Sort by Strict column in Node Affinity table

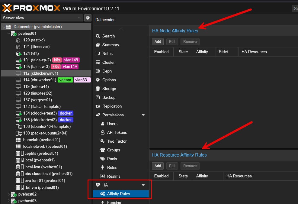coord(227,52)
